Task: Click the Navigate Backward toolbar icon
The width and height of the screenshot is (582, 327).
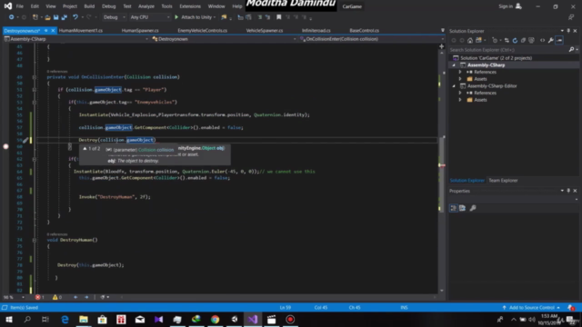Action: click(x=11, y=17)
